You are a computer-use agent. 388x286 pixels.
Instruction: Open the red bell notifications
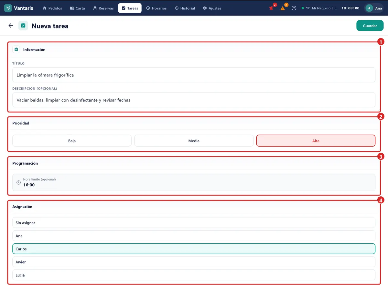(271, 8)
